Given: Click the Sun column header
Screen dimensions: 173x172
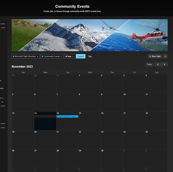Looking at the screenshot, I should click(x=23, y=72).
